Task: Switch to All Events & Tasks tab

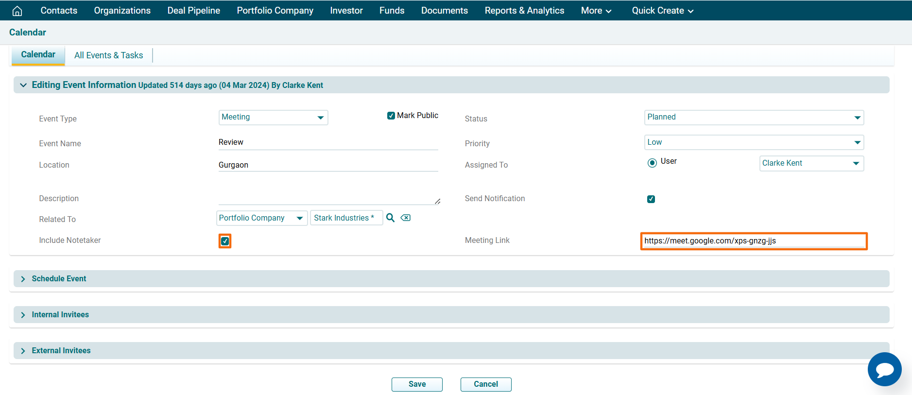Action: (x=108, y=55)
